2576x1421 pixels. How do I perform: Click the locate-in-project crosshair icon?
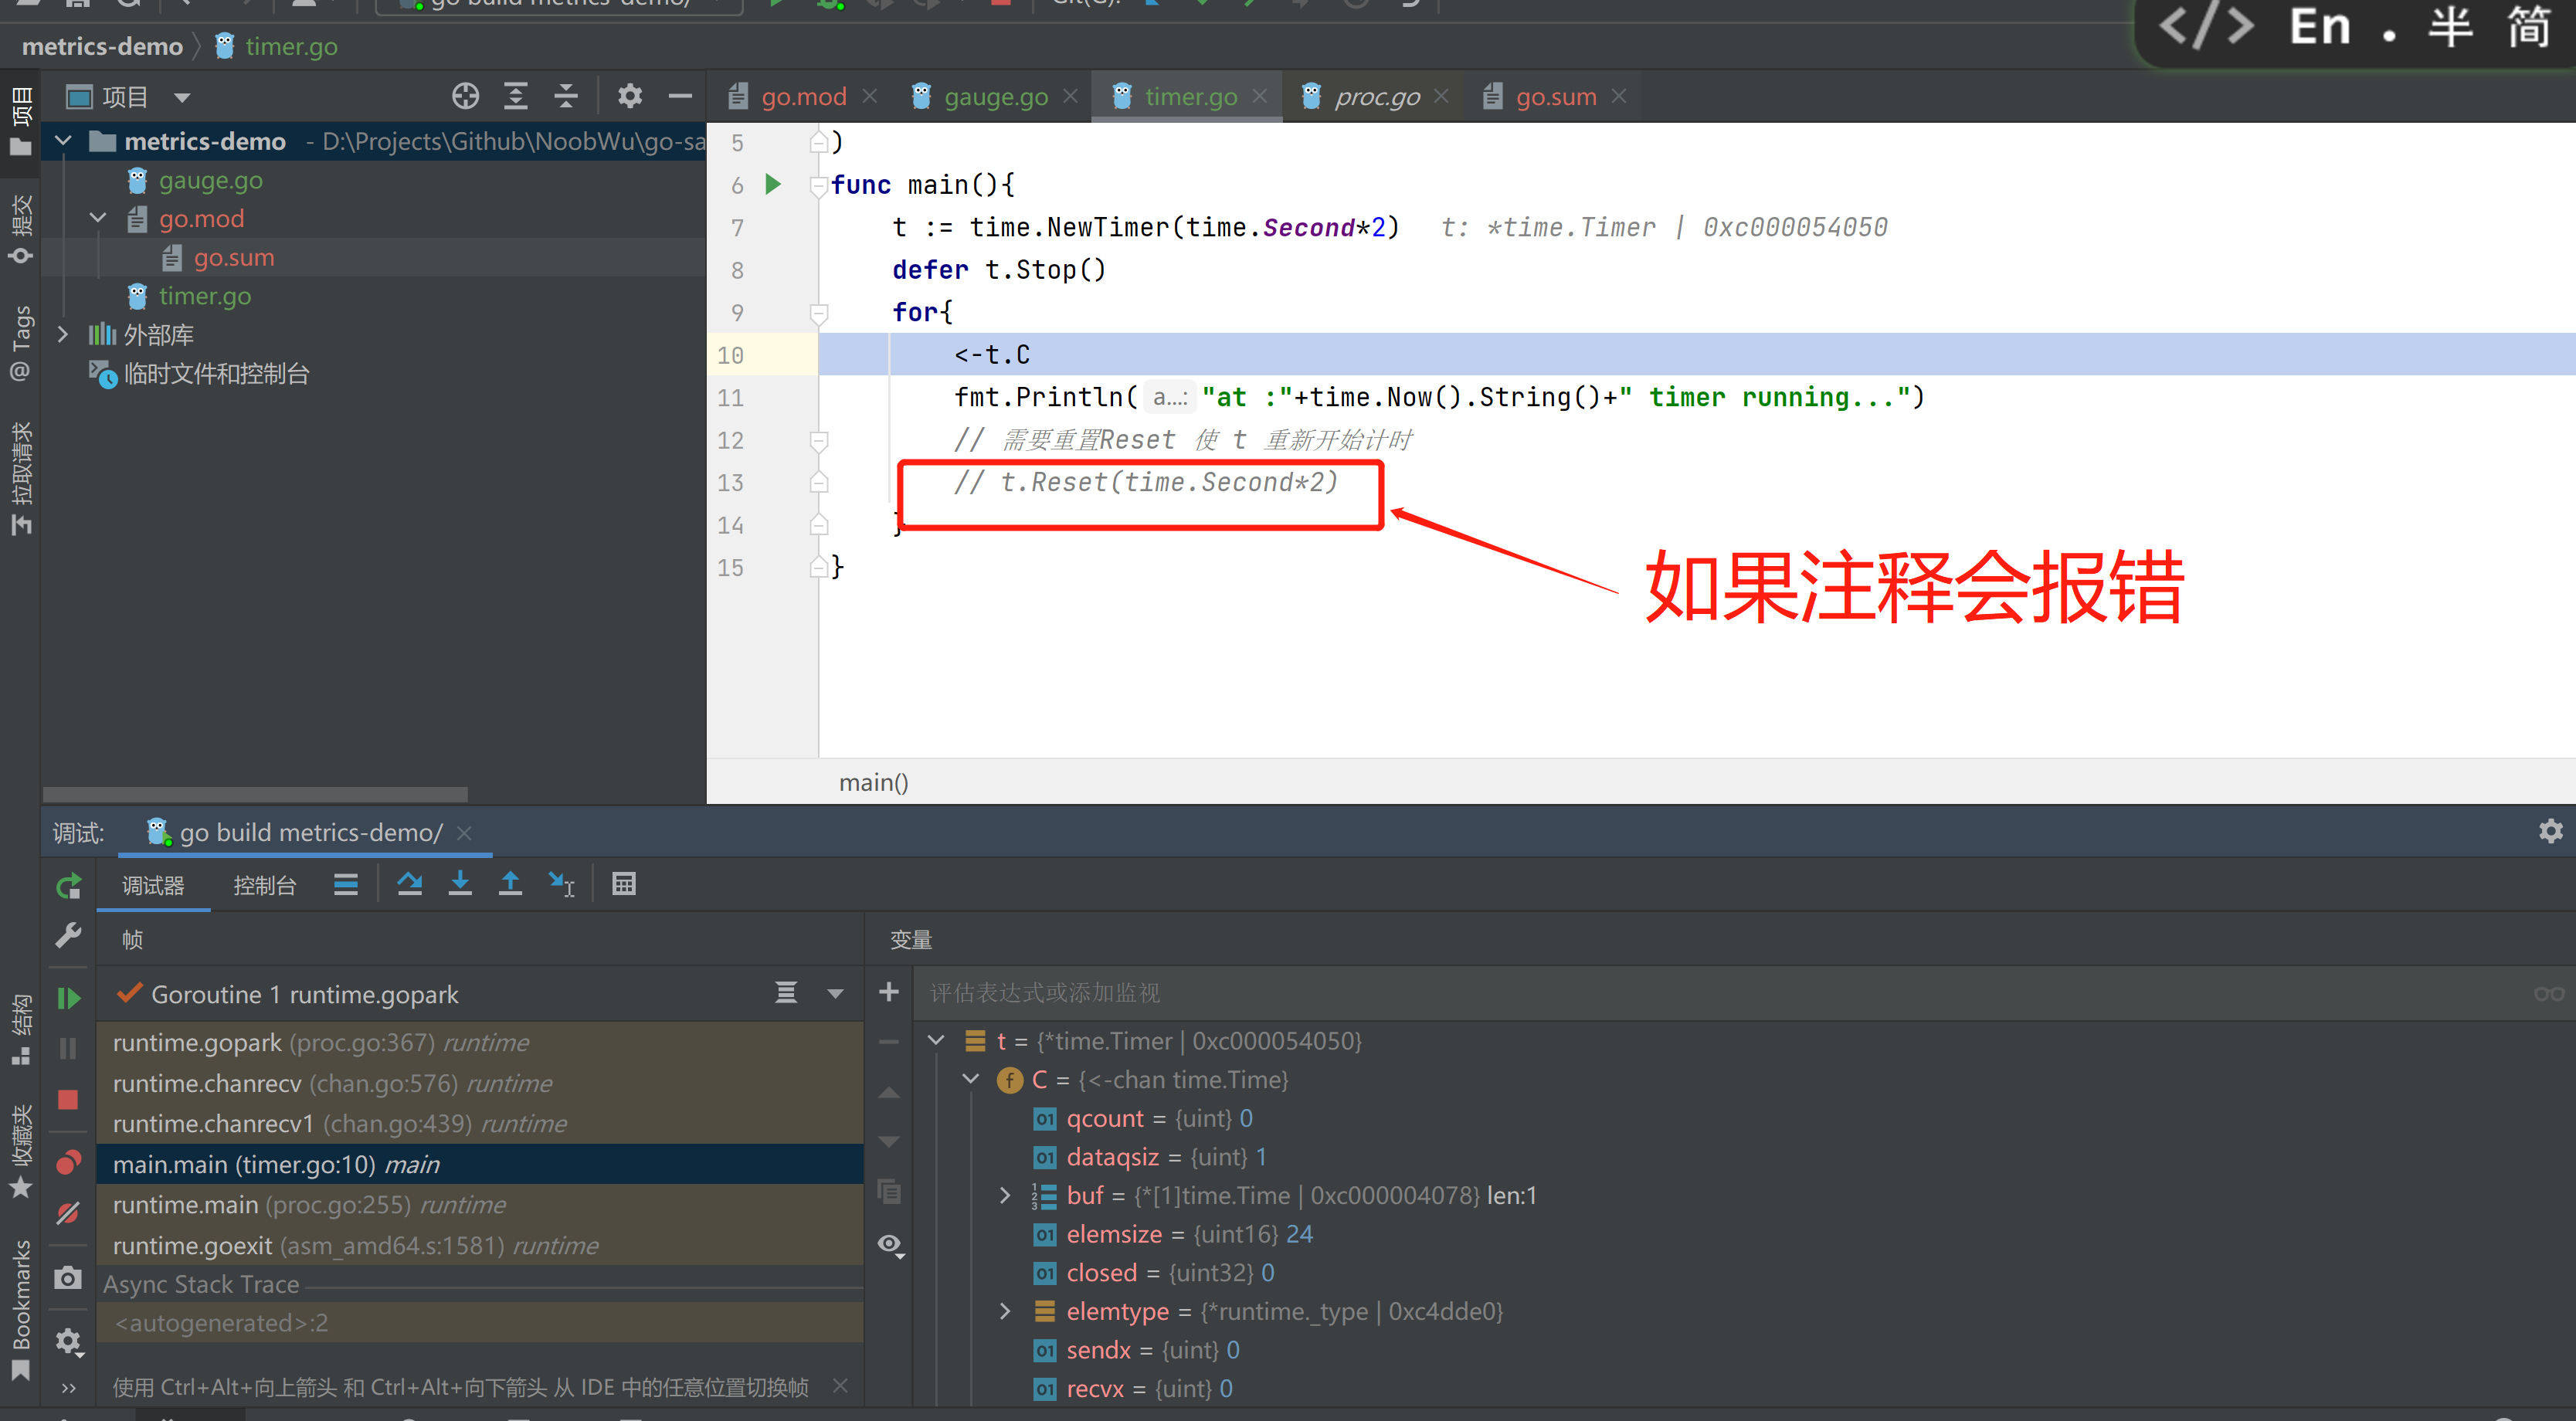tap(465, 96)
